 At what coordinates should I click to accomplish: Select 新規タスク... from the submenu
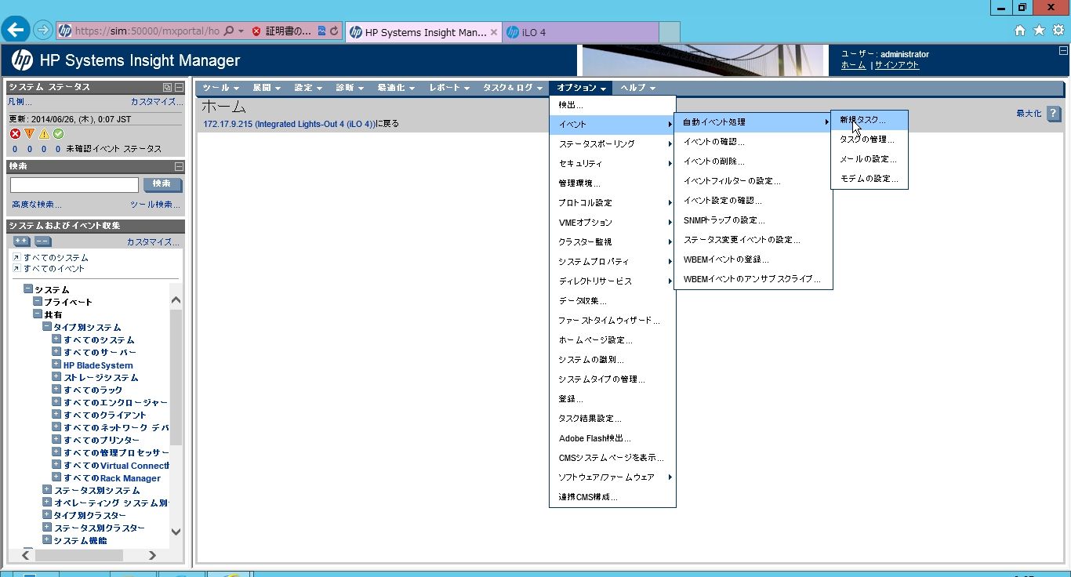click(870, 120)
